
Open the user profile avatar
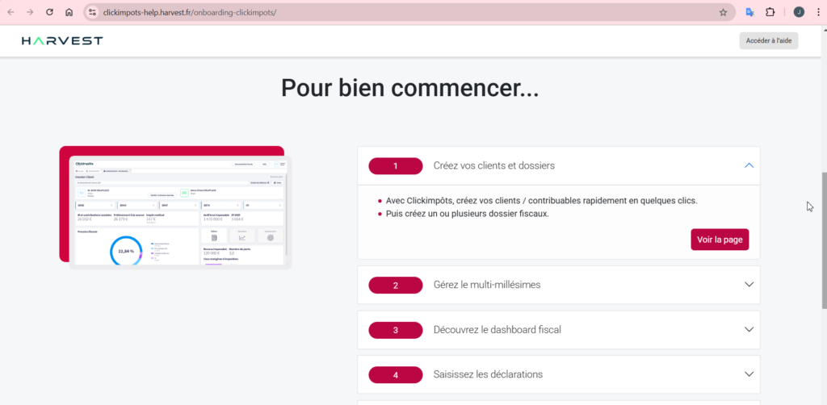(x=799, y=12)
